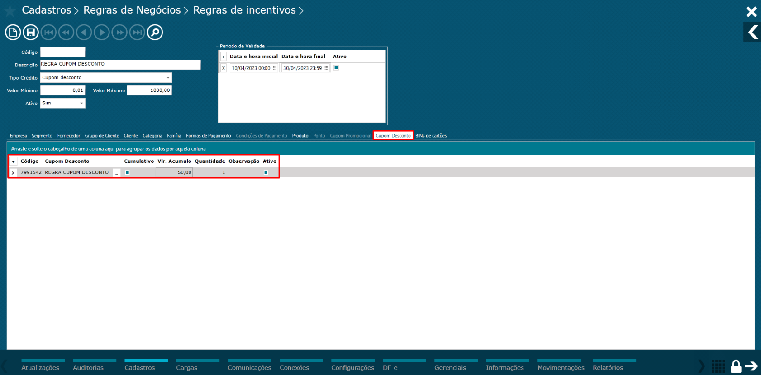Viewport: 761px width, 375px height.
Task: Switch to the Empresa tab
Action: (19, 136)
